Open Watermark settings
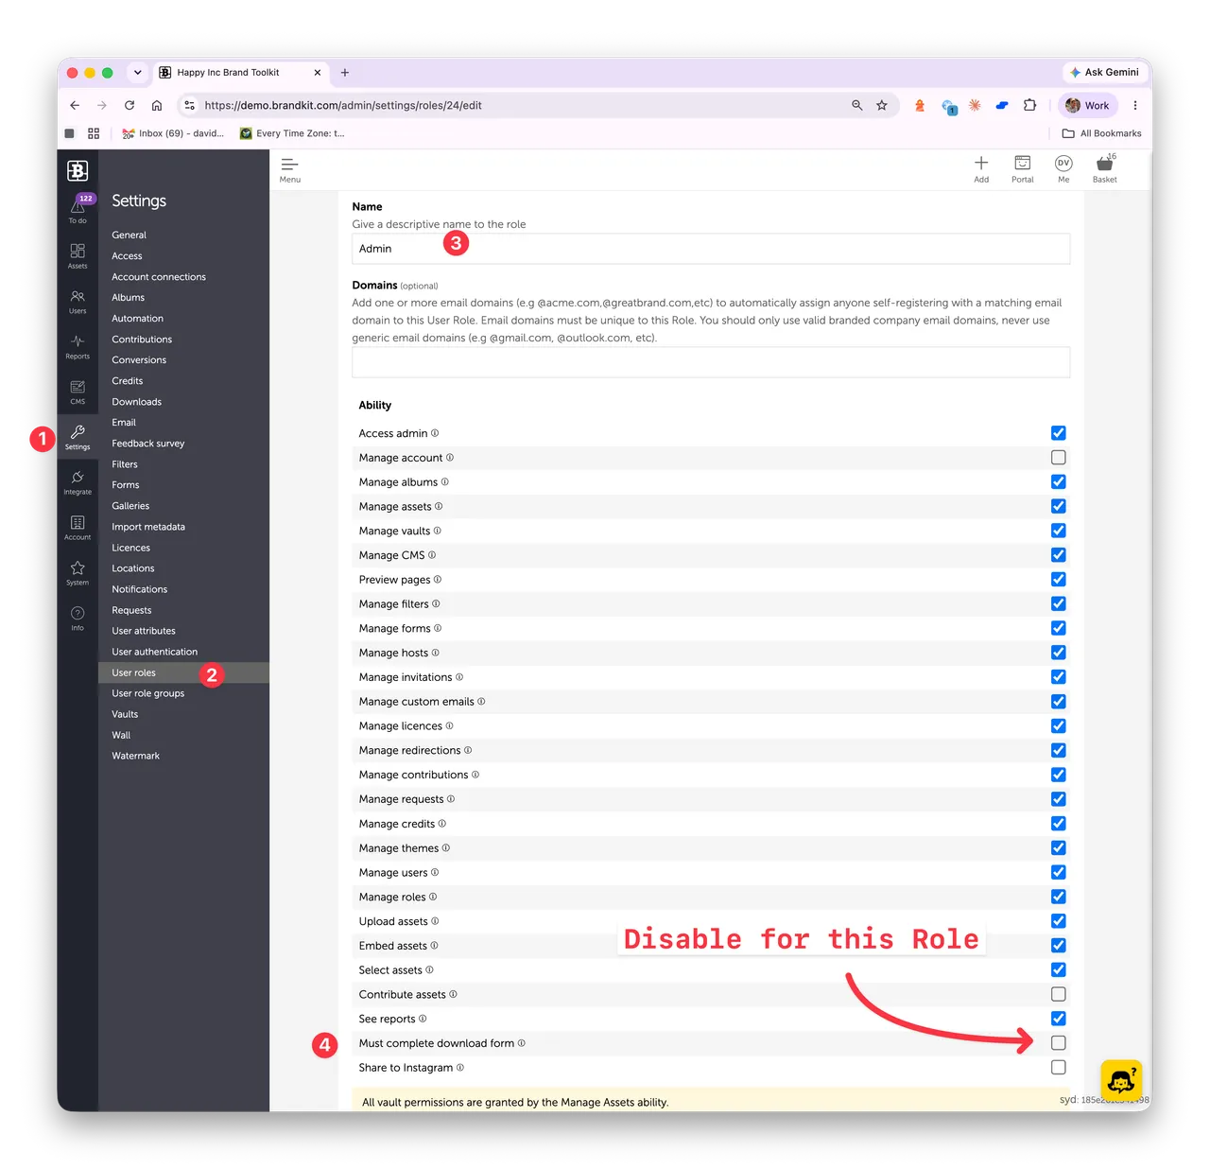This screenshot has height=1169, width=1210. click(x=135, y=756)
